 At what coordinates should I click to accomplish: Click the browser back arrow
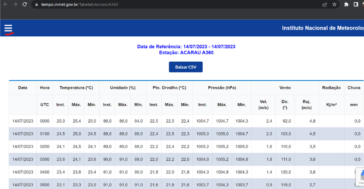tap(5, 4)
